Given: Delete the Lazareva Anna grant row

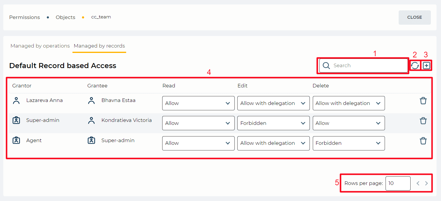Looking at the screenshot, I should point(423,101).
